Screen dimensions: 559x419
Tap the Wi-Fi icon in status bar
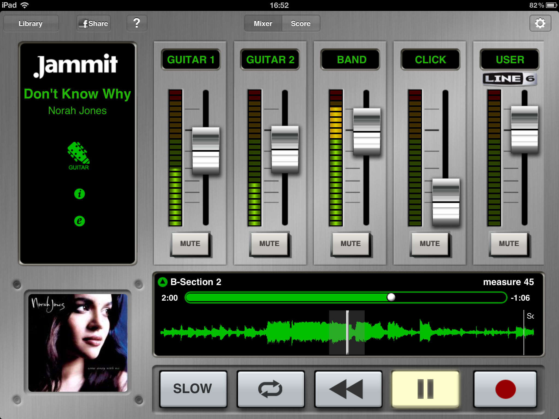click(x=25, y=5)
